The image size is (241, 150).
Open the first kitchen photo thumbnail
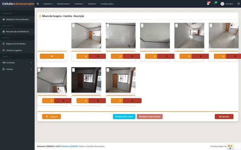pos(86,35)
